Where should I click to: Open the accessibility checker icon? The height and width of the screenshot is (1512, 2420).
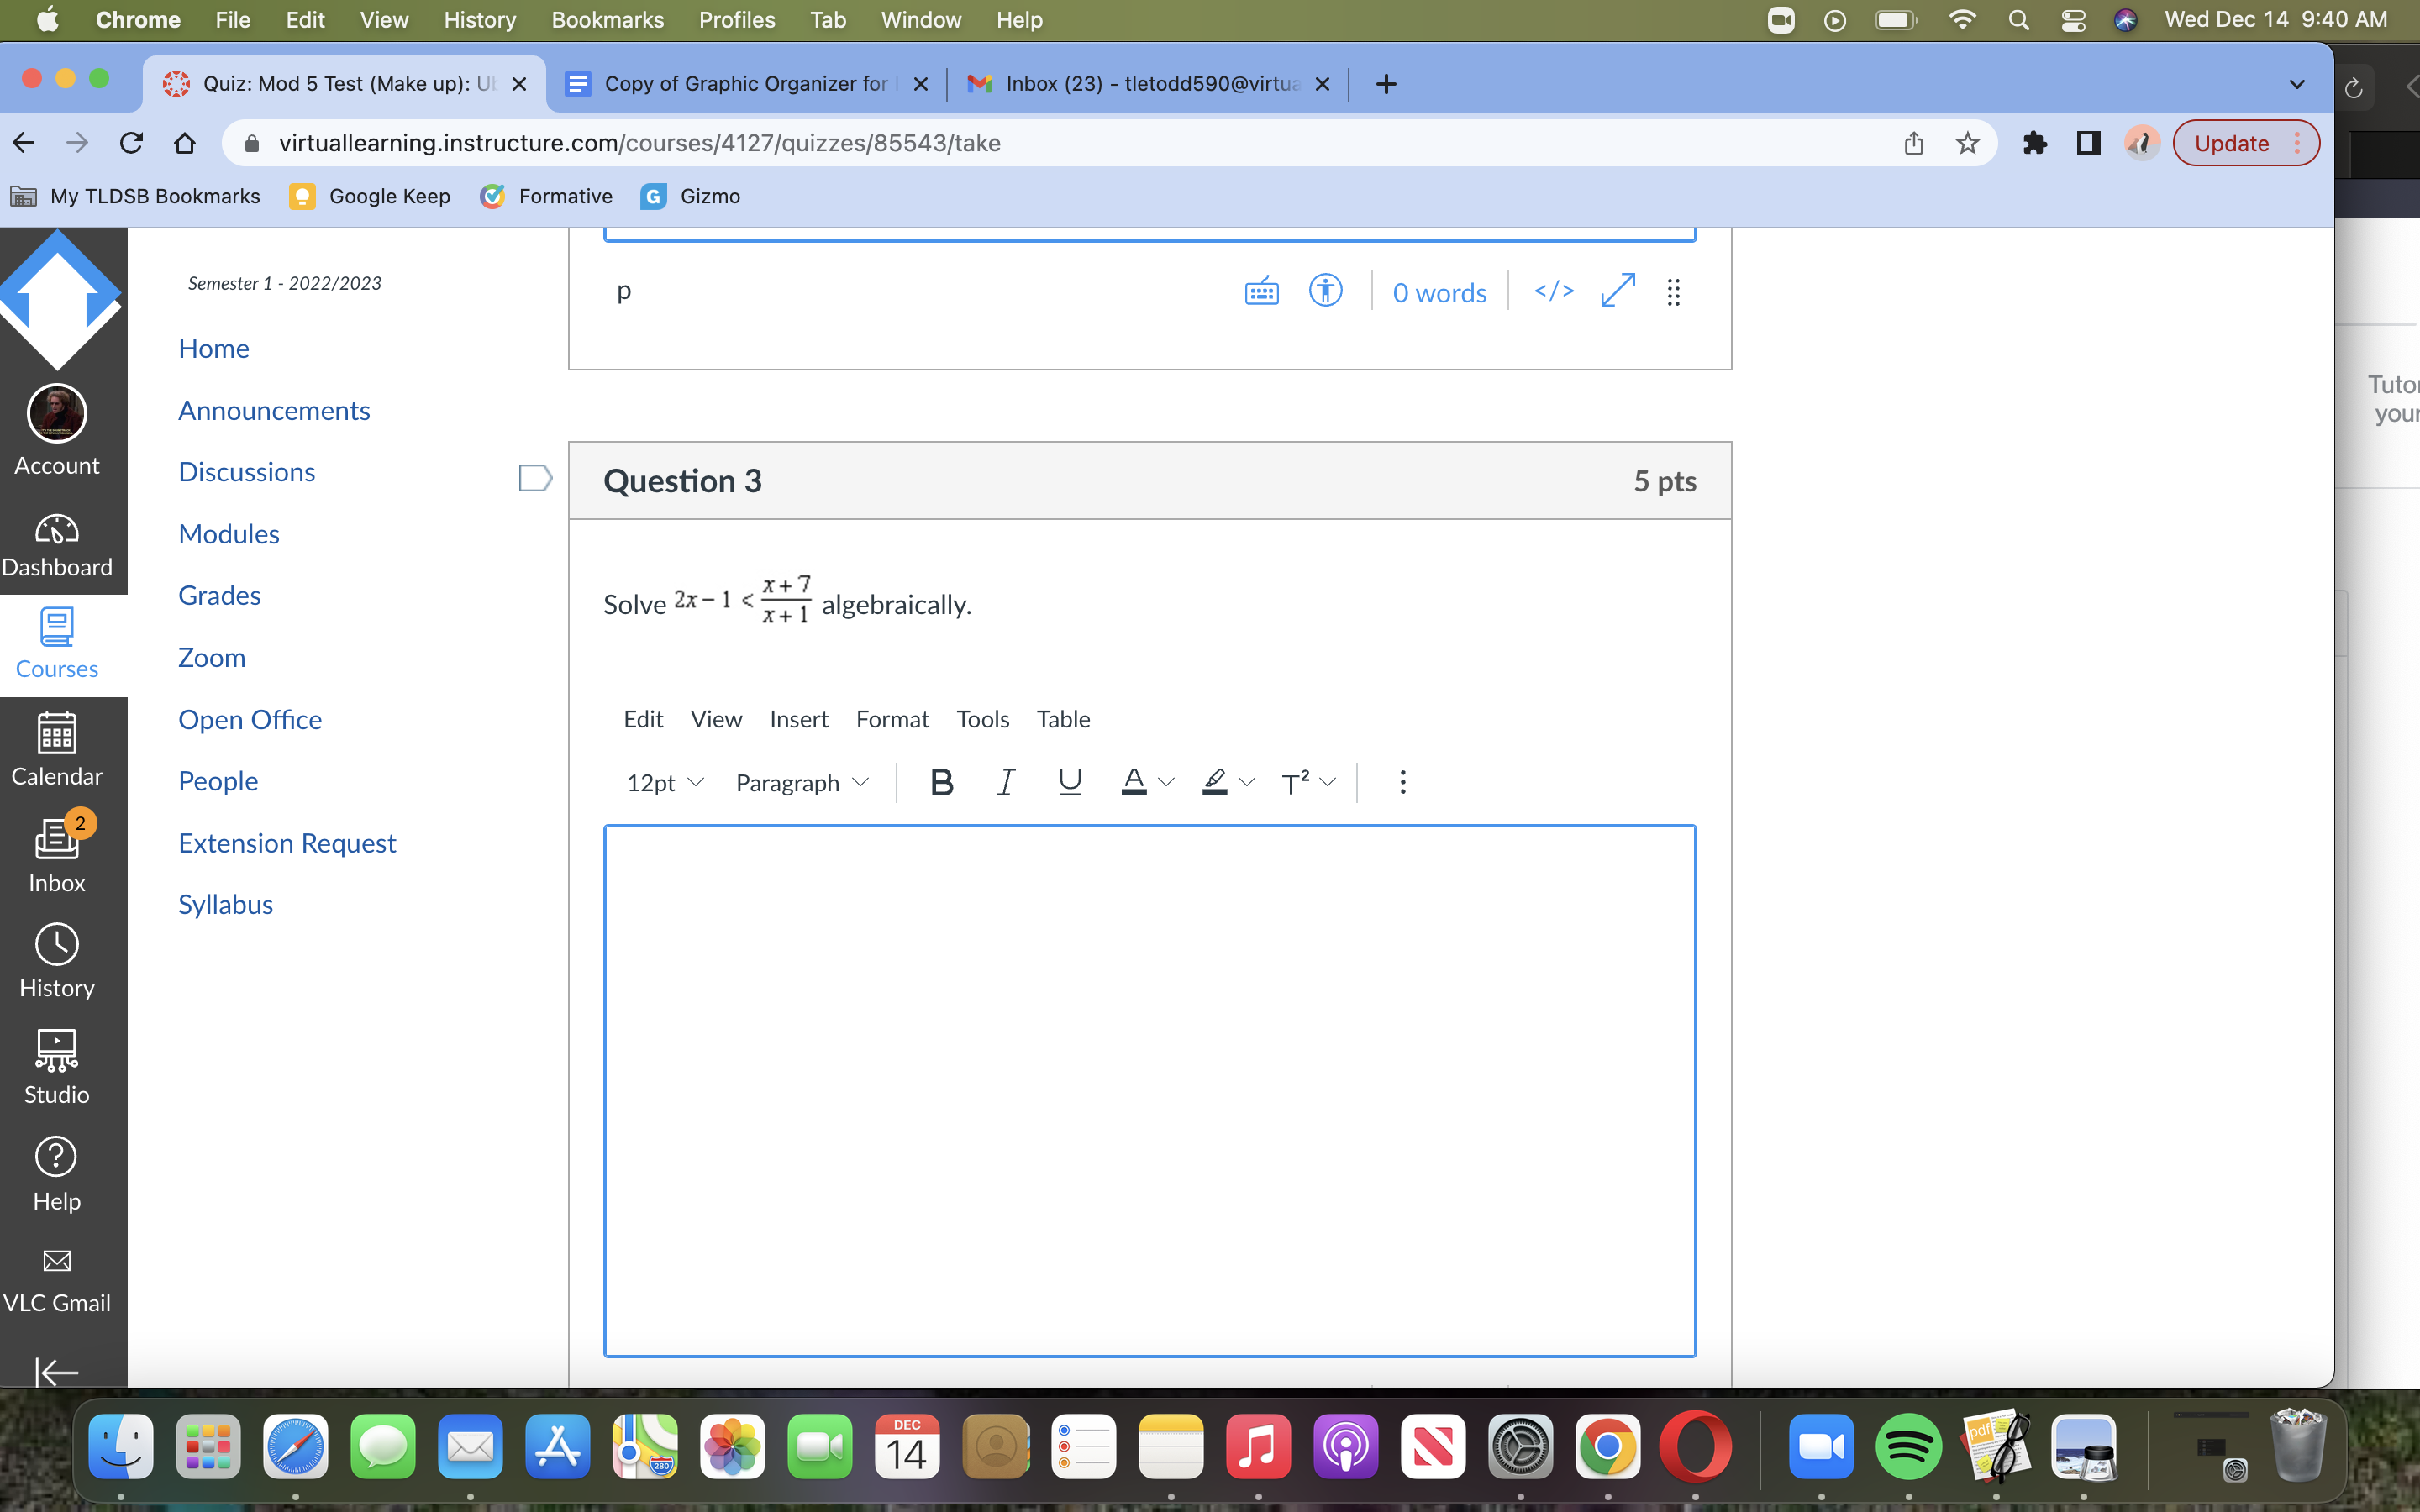[x=1325, y=292]
